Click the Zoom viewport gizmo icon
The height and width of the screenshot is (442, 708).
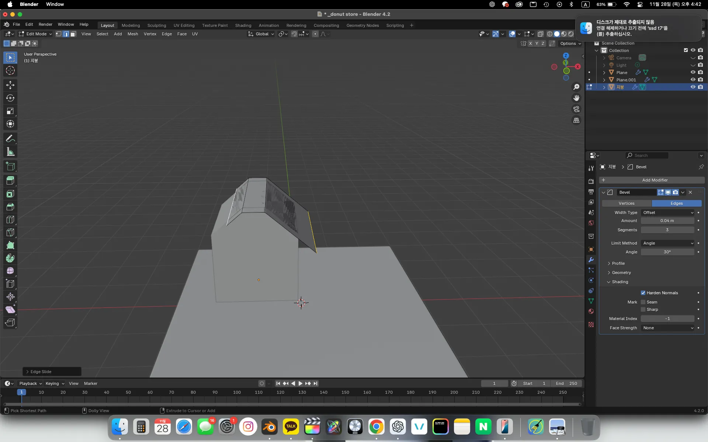click(x=576, y=87)
